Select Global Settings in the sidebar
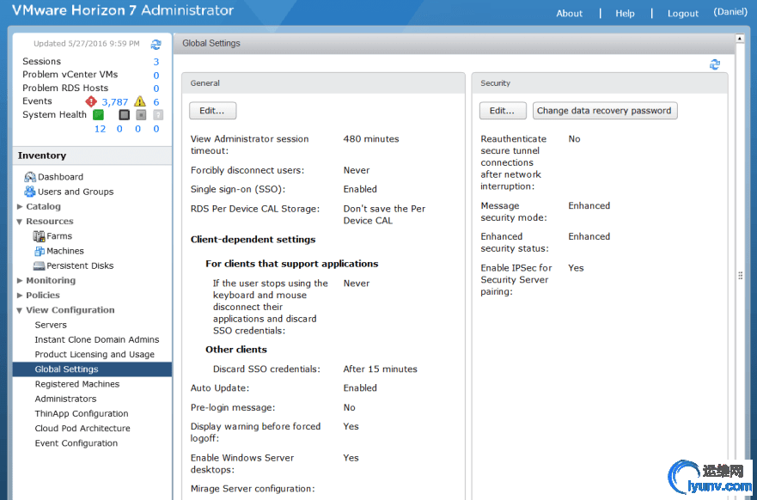Image resolution: width=757 pixels, height=500 pixels. pos(92,369)
